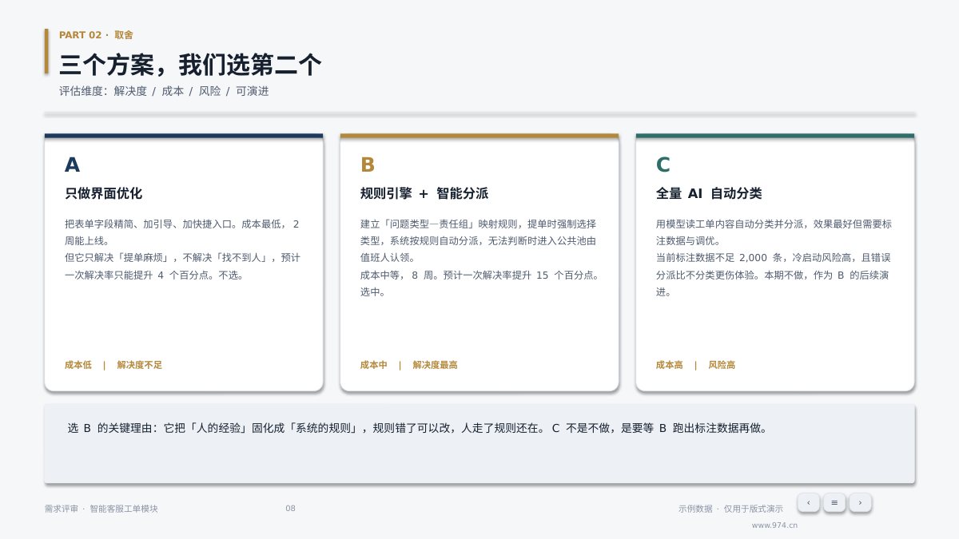Click the footer note 示例数据 · 仅用于版式演示

730,509
